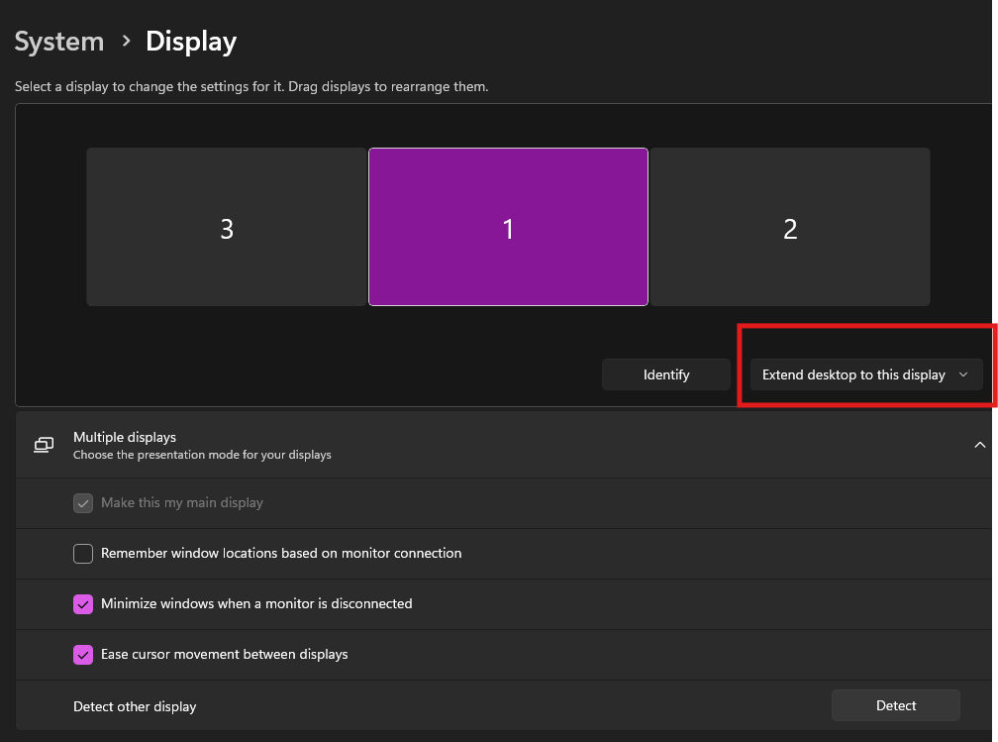This screenshot has width=998, height=742.
Task: Select display 2 in the arrangement
Action: click(x=789, y=228)
